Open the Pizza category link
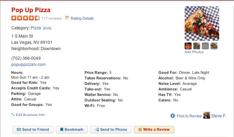The width and height of the screenshot is (234, 137). pyautogui.click(x=36, y=28)
